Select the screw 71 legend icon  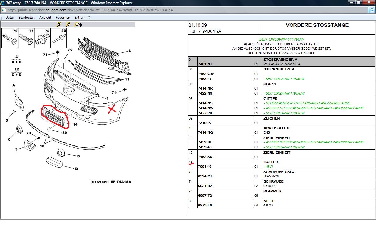click(x=26, y=38)
